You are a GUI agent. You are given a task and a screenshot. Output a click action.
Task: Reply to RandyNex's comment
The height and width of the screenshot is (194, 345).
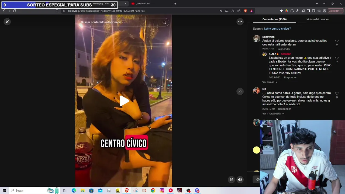point(284,49)
